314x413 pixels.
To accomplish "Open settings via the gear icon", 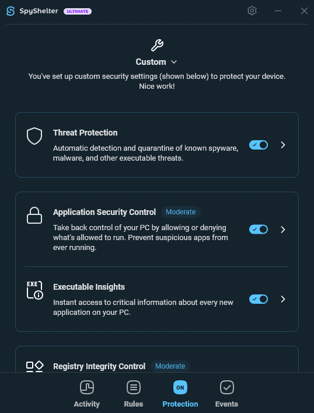I will point(252,11).
